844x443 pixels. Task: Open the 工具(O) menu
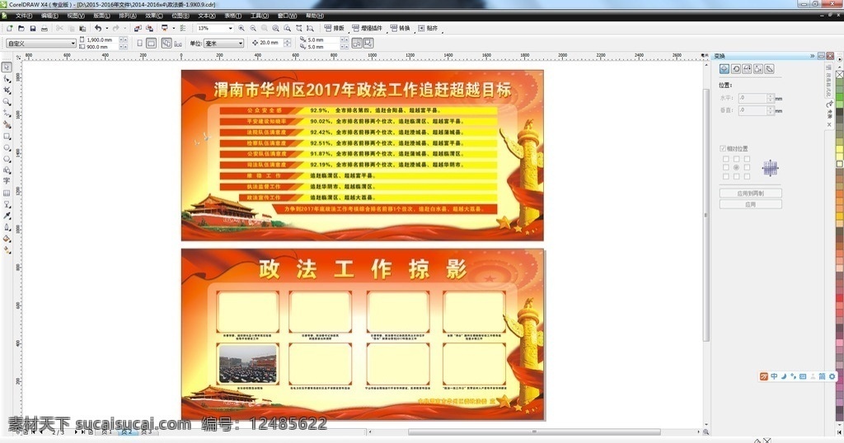260,16
